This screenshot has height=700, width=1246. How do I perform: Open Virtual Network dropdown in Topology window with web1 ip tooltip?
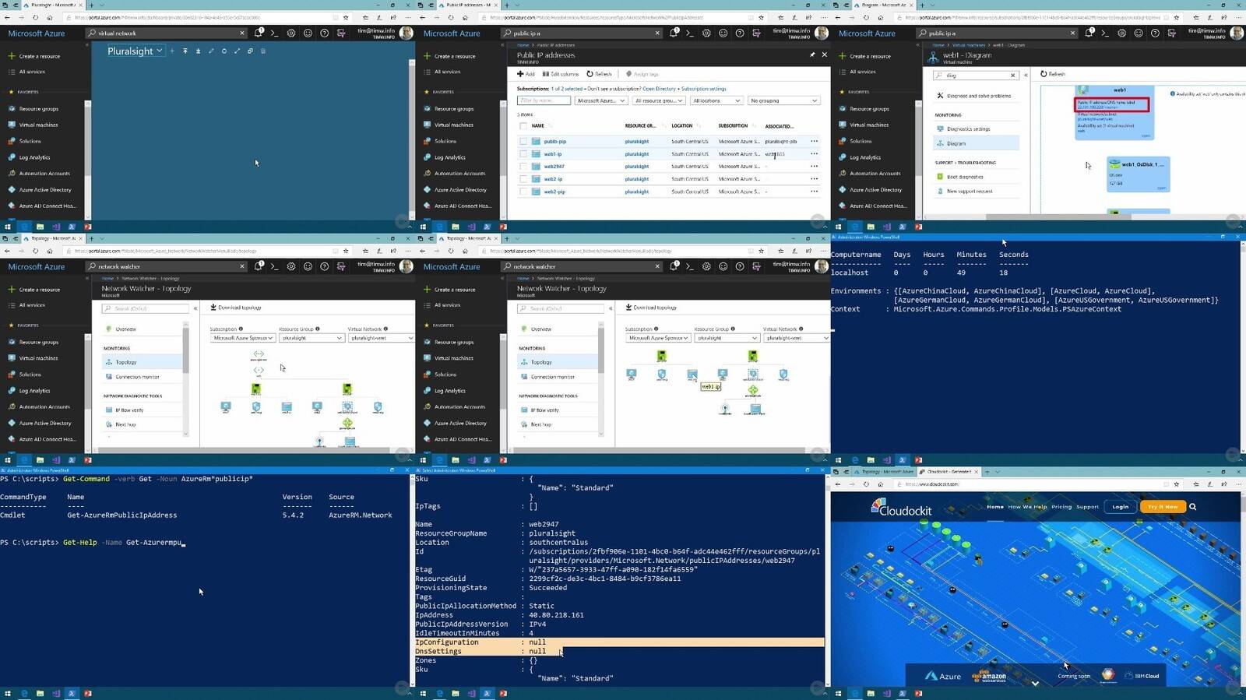click(x=796, y=338)
